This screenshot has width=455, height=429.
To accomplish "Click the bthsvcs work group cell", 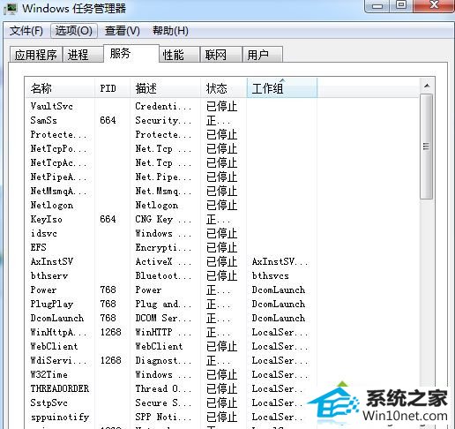I will [x=271, y=275].
